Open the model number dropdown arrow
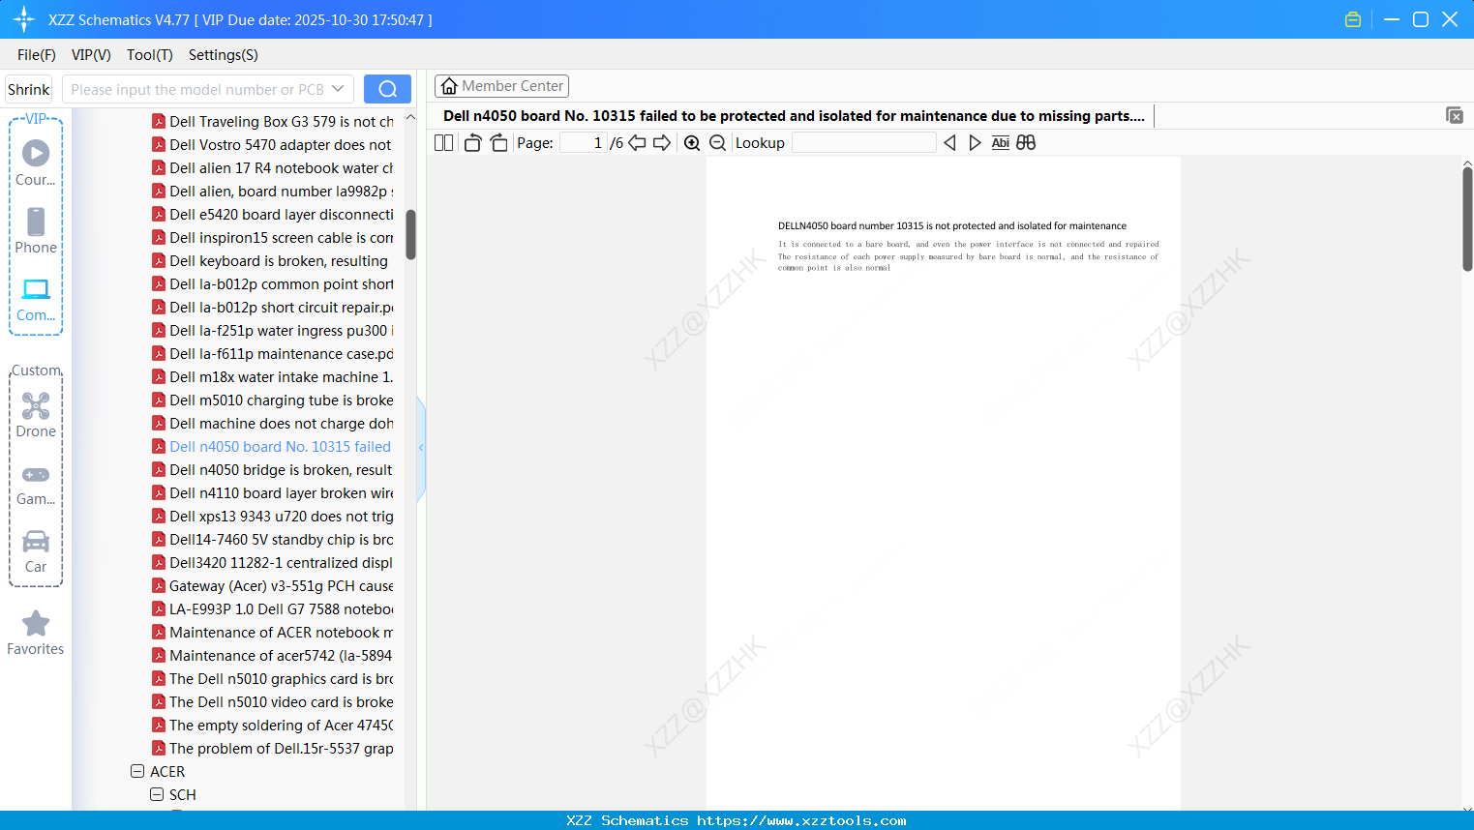 (338, 89)
